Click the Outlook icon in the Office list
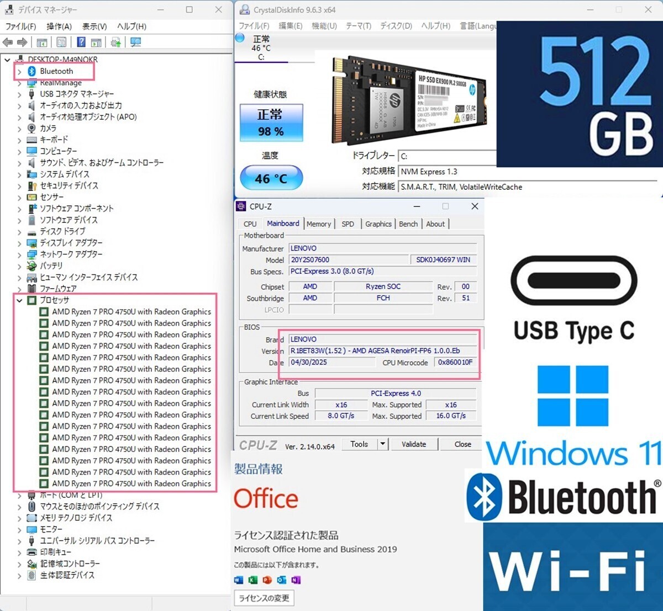The image size is (663, 611). click(x=281, y=580)
